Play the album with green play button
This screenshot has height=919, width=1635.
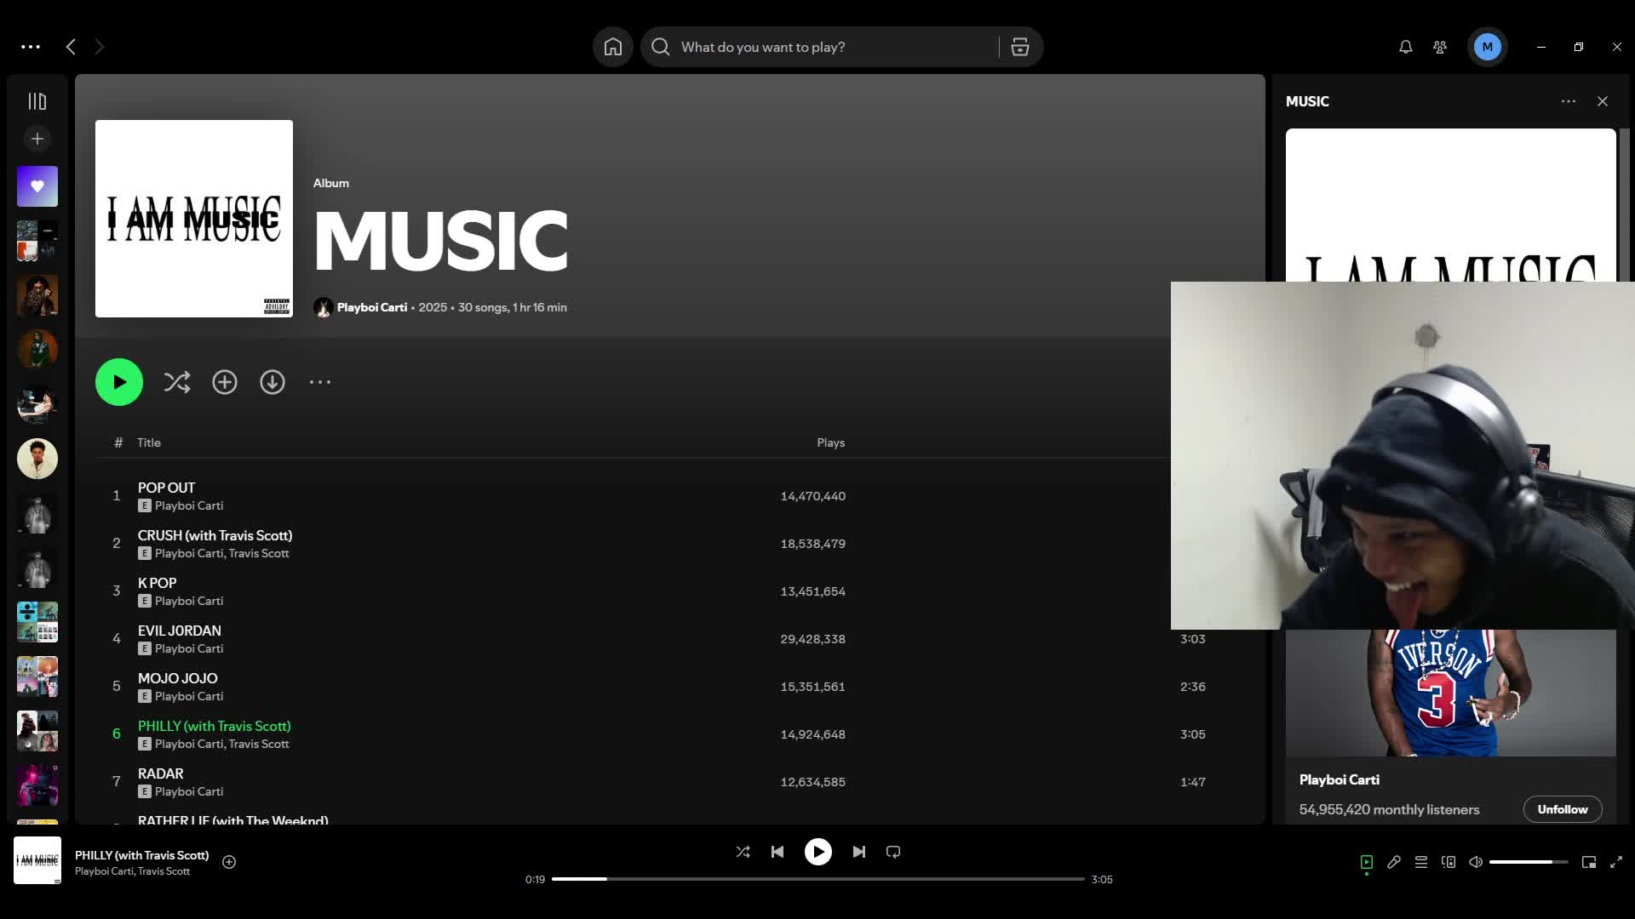(119, 382)
